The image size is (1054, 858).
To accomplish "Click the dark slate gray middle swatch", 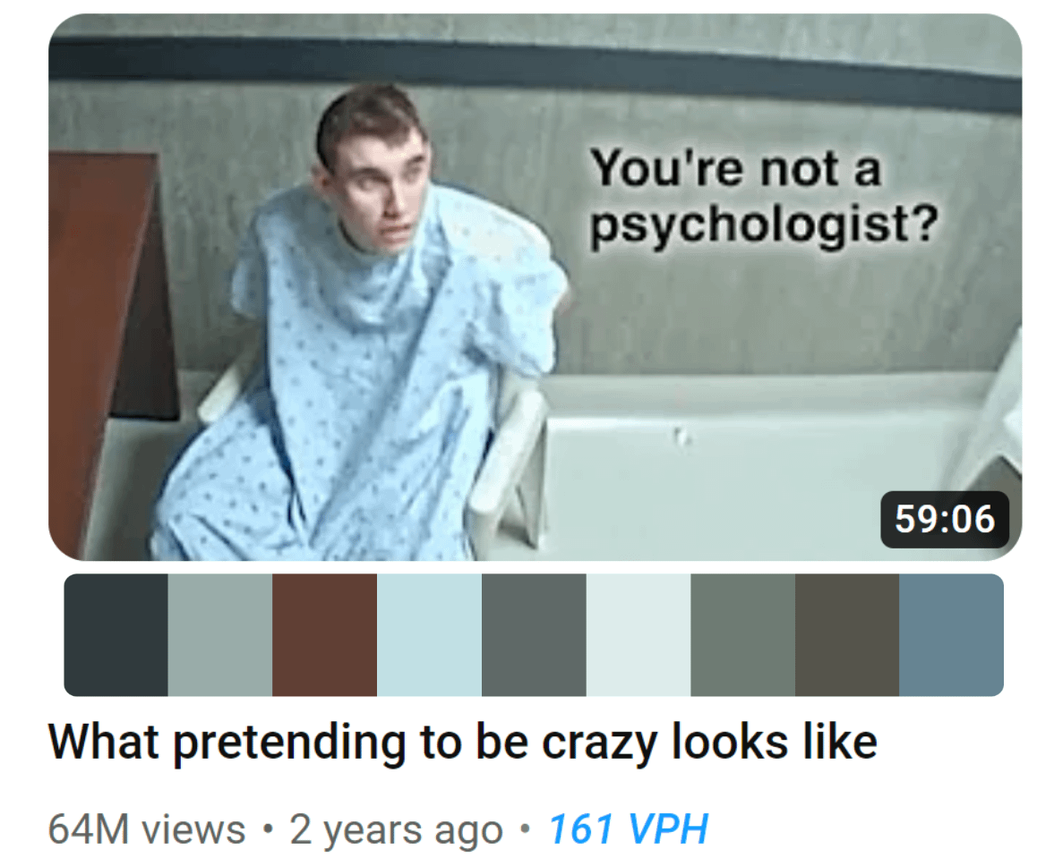I will tap(534, 634).
